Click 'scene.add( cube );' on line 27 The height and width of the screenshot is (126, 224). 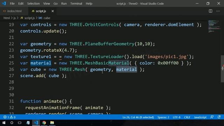tap(43, 76)
